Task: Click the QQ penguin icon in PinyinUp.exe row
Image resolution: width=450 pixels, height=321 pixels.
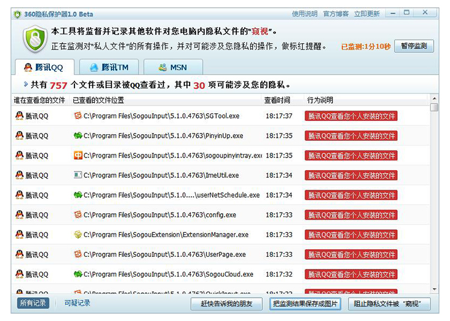Action: click(x=20, y=135)
